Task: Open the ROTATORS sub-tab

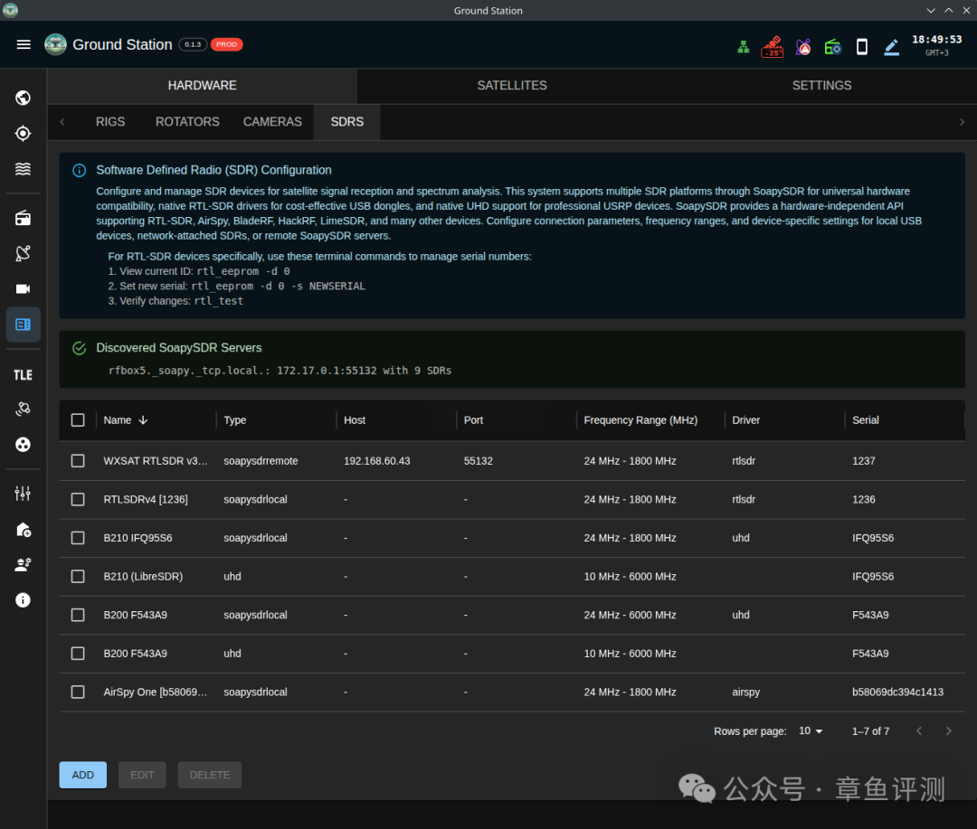Action: pos(187,121)
